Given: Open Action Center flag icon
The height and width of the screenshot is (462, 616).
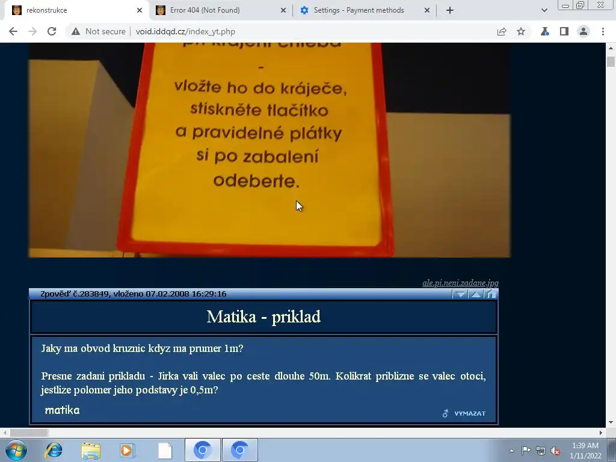Looking at the screenshot, I should 526,450.
